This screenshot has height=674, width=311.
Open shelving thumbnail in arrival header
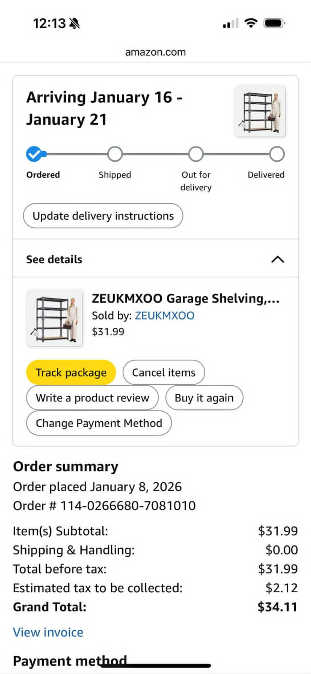tap(260, 112)
